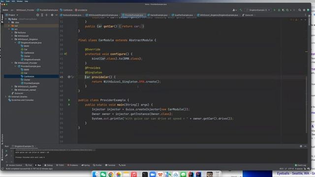
Task: Click the run gutter arrow beside main method
Action: click(x=69, y=105)
